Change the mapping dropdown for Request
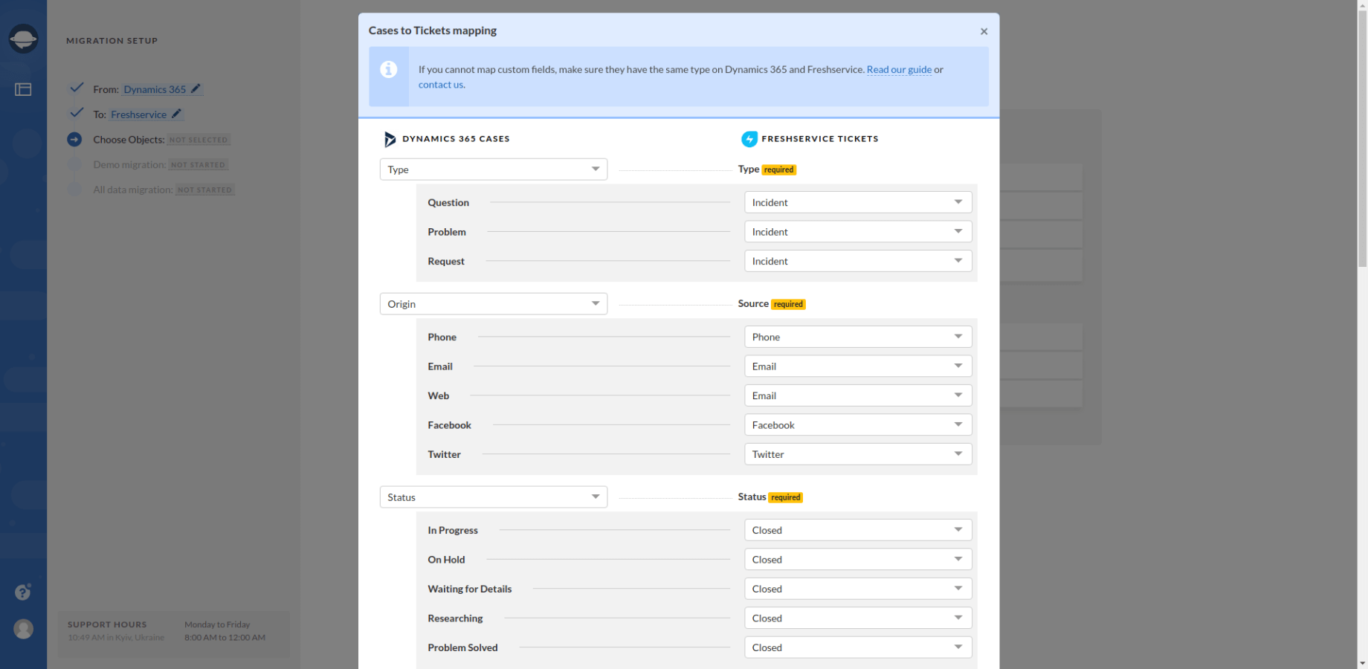The height and width of the screenshot is (669, 1368). pyautogui.click(x=858, y=261)
